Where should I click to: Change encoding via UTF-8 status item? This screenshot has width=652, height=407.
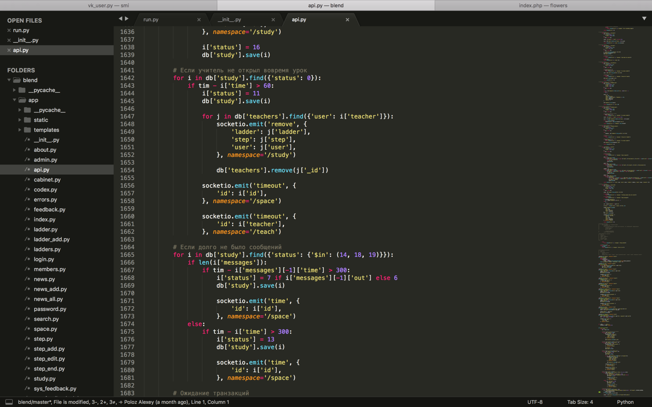(x=535, y=402)
